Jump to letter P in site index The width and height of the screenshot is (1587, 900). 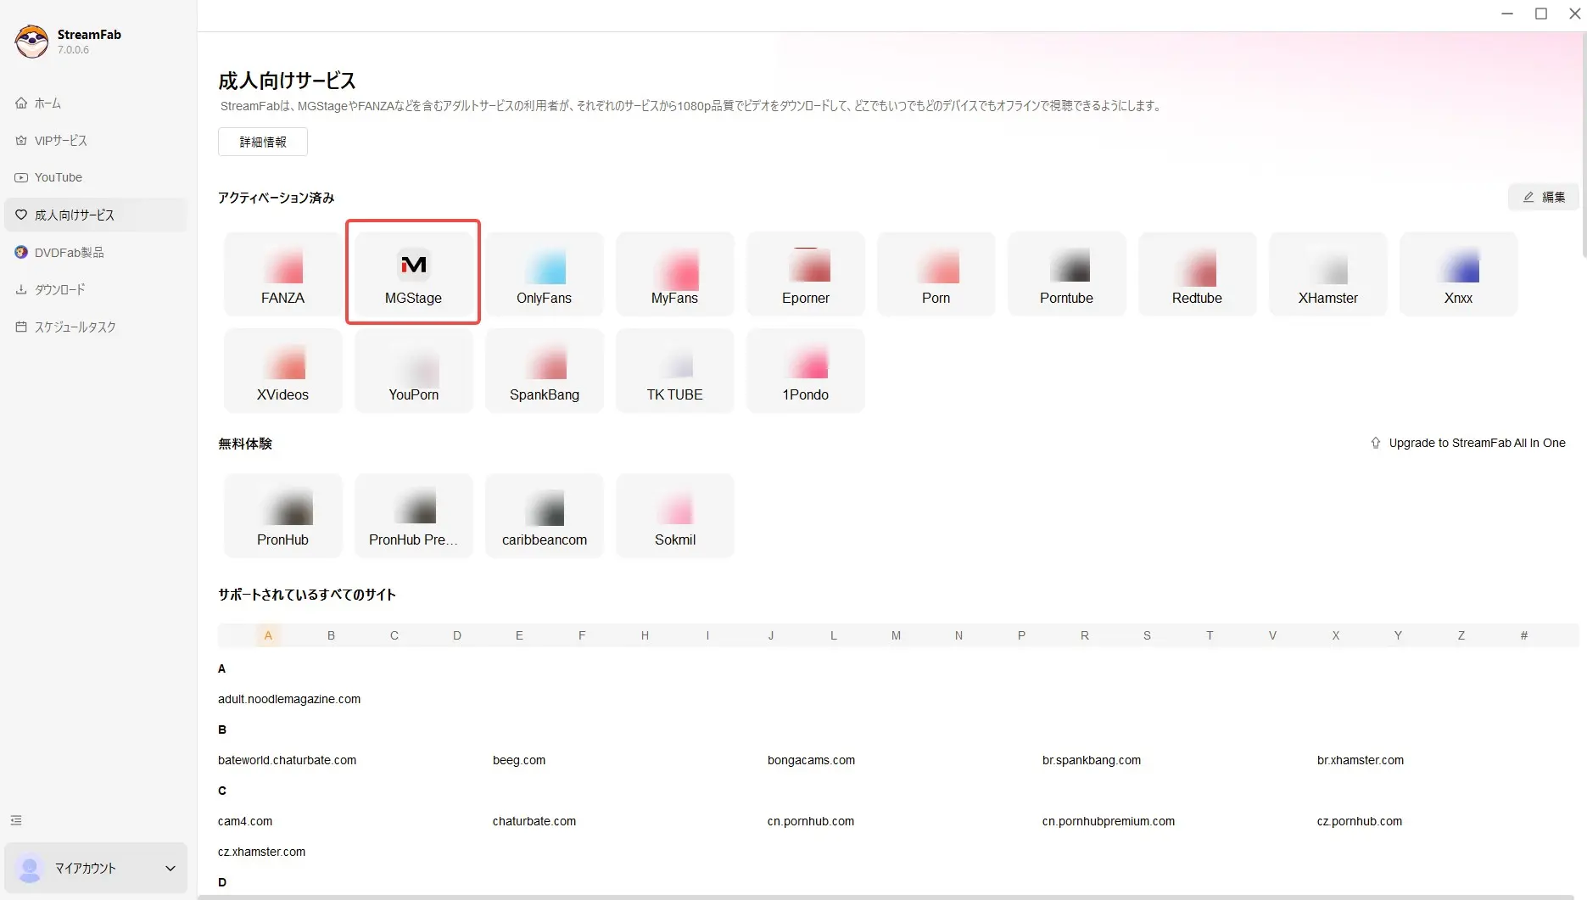click(x=1021, y=635)
